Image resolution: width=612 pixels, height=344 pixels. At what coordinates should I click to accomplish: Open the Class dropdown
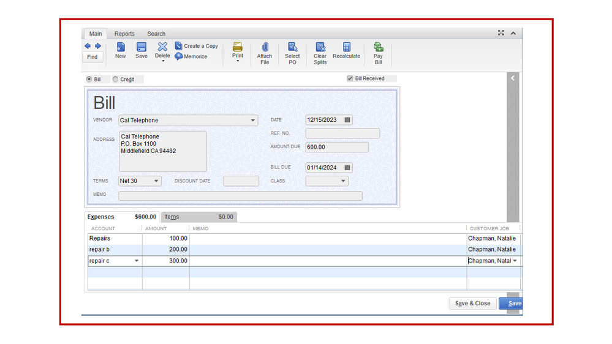[x=343, y=181]
